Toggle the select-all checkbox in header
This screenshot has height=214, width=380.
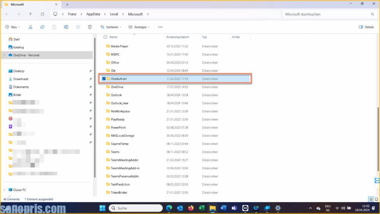click(105, 37)
